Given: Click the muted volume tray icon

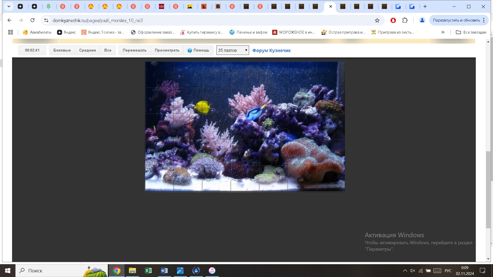Looking at the screenshot, I should [x=413, y=271].
